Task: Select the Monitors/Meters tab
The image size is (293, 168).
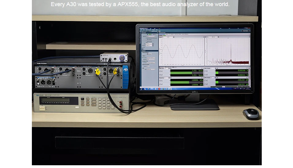Action: tap(162, 34)
